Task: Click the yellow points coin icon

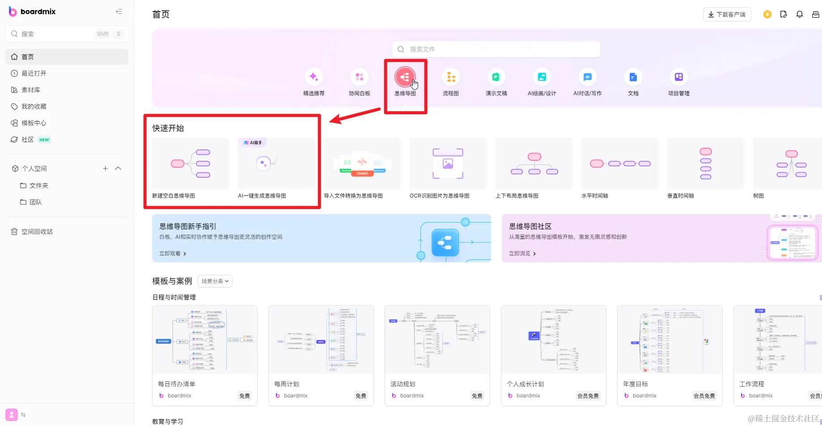Action: coord(767,14)
